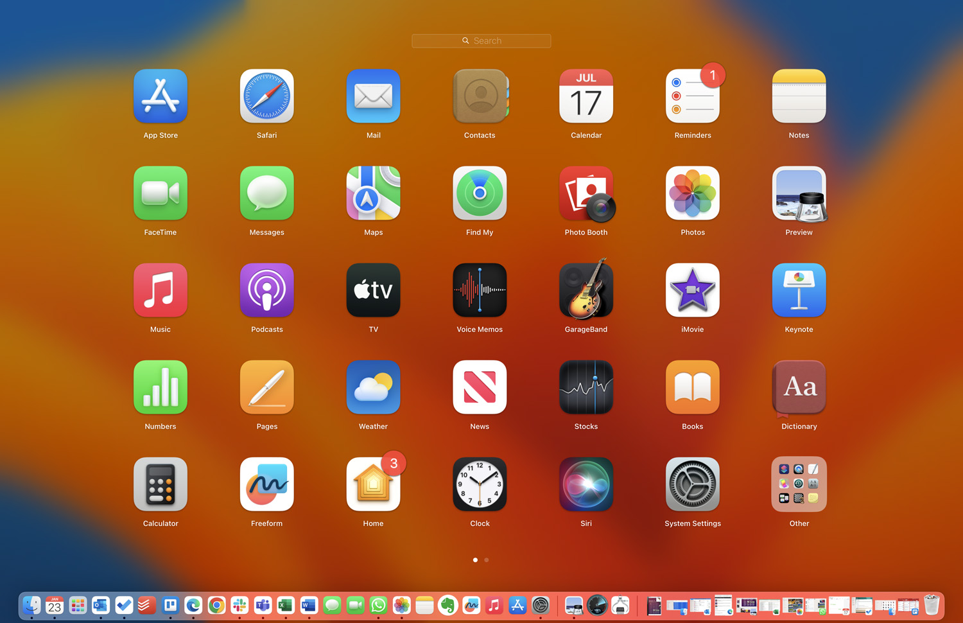Screen dimensions: 963x623
Task: Launch Microsoft Edge from the Dock
Action: 193,605
